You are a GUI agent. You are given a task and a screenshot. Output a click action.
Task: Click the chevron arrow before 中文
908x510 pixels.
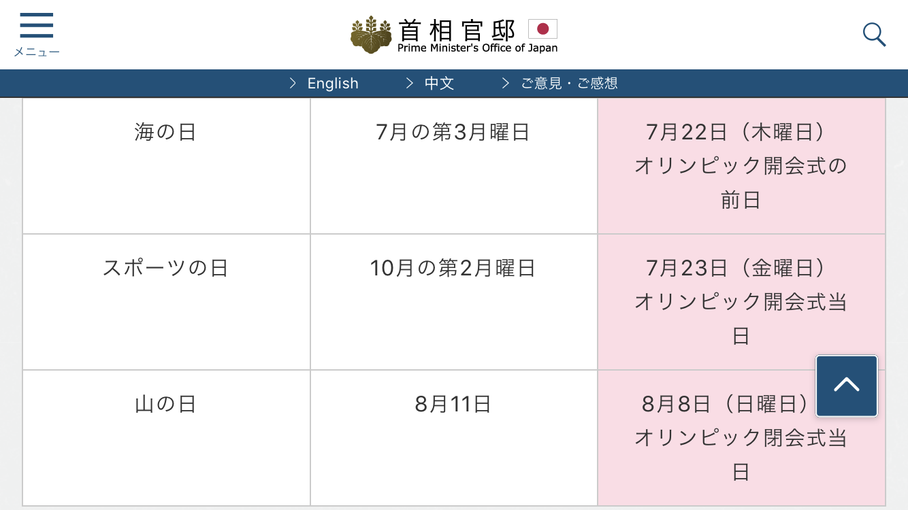point(410,83)
